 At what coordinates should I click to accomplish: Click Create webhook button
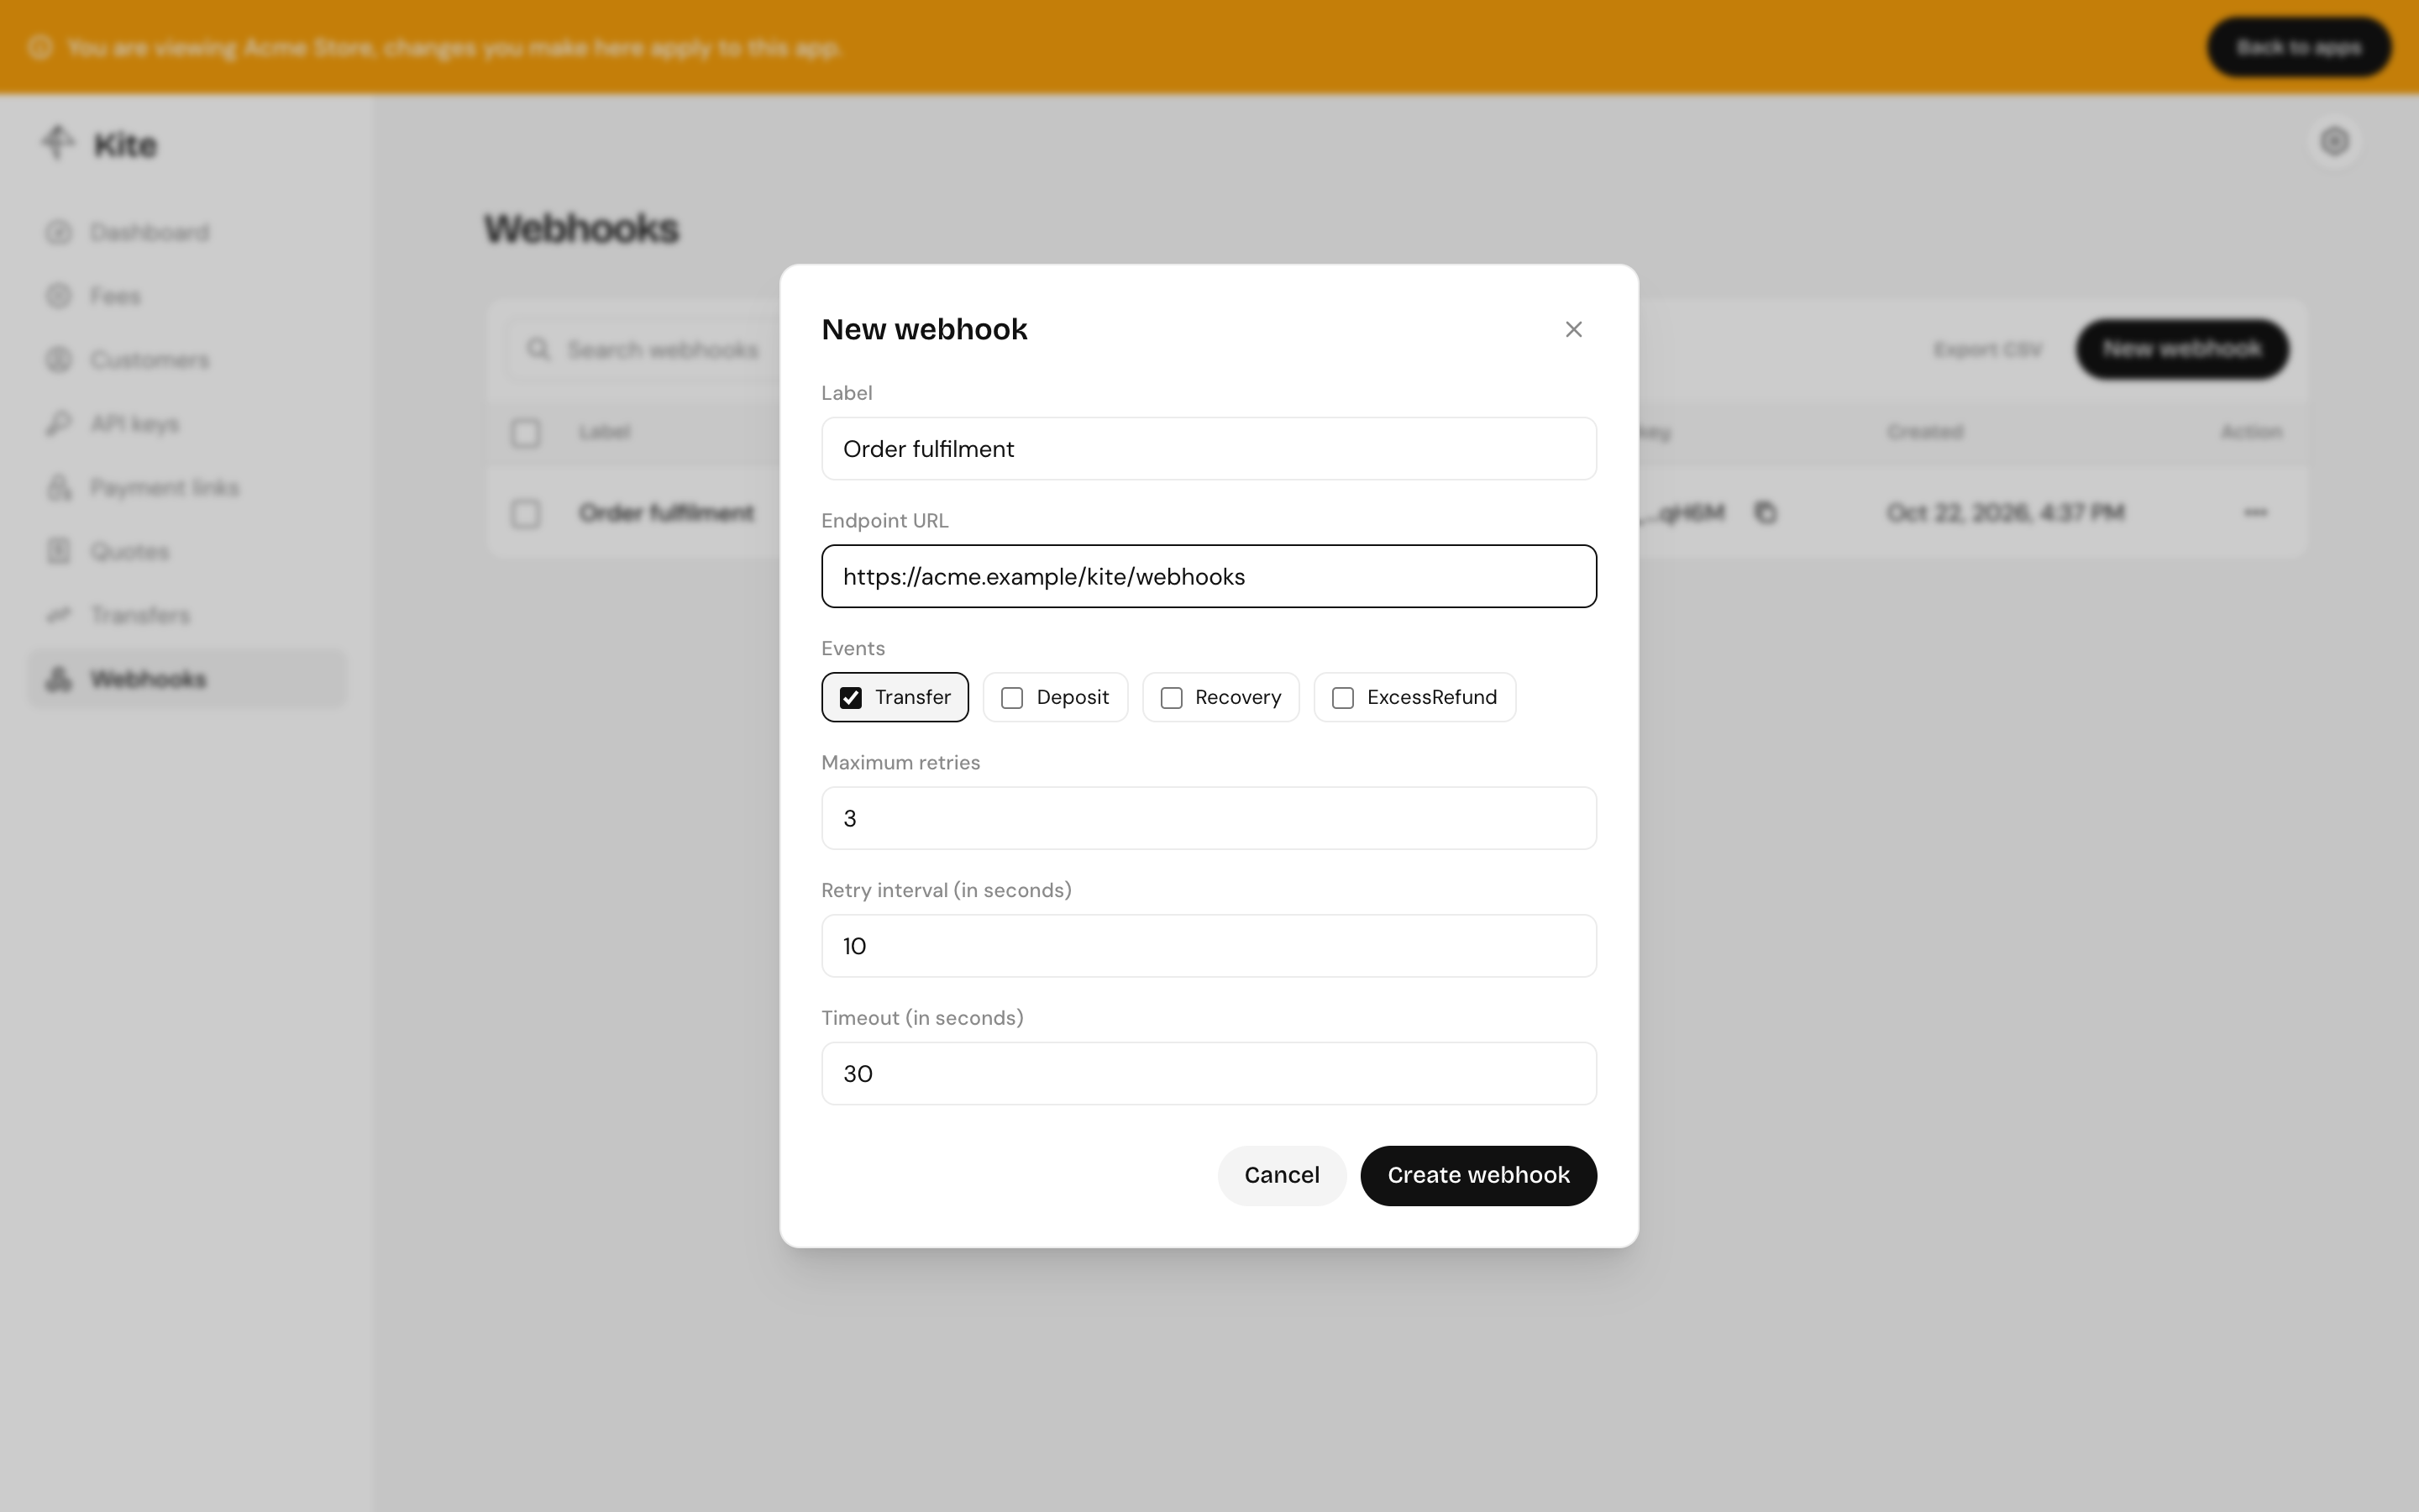pyautogui.click(x=1478, y=1175)
